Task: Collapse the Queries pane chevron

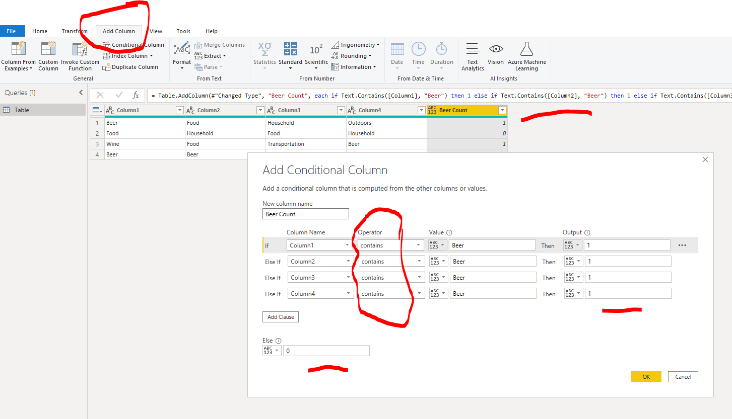Action: [81, 93]
